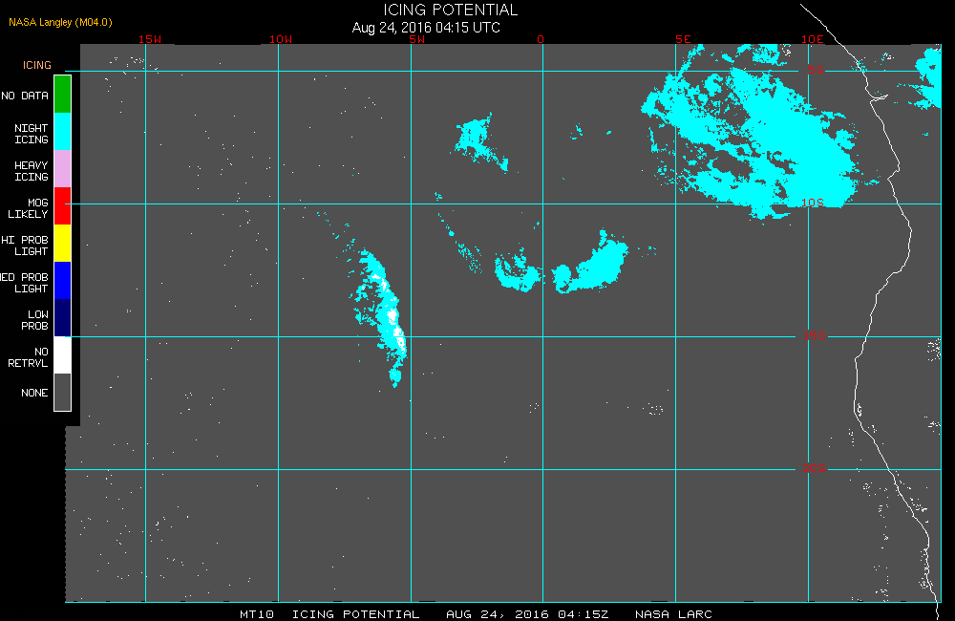Click the 5W longitude label

point(417,39)
